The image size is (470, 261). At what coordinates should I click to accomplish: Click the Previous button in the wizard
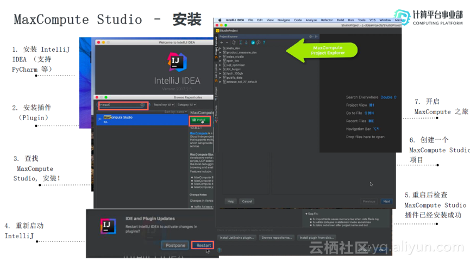pyautogui.click(x=369, y=202)
